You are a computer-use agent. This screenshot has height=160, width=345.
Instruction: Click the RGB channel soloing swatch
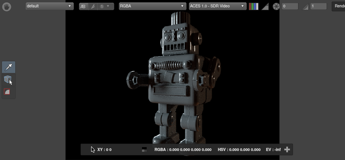[253, 6]
